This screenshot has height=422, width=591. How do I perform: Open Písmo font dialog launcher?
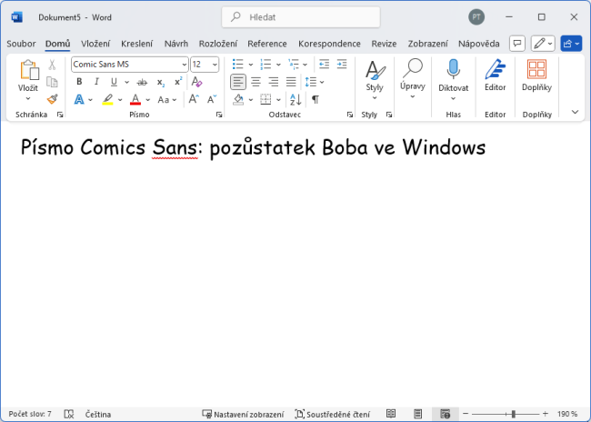point(219,115)
